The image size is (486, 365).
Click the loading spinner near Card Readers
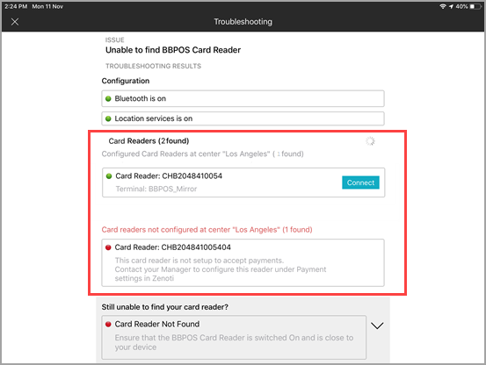point(370,141)
